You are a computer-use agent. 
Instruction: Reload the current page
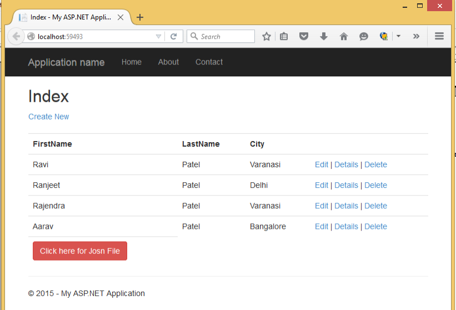(x=173, y=37)
